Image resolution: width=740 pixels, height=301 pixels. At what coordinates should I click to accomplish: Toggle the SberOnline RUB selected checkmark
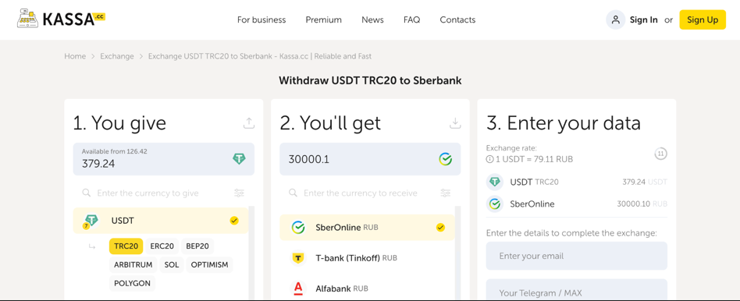click(x=440, y=228)
